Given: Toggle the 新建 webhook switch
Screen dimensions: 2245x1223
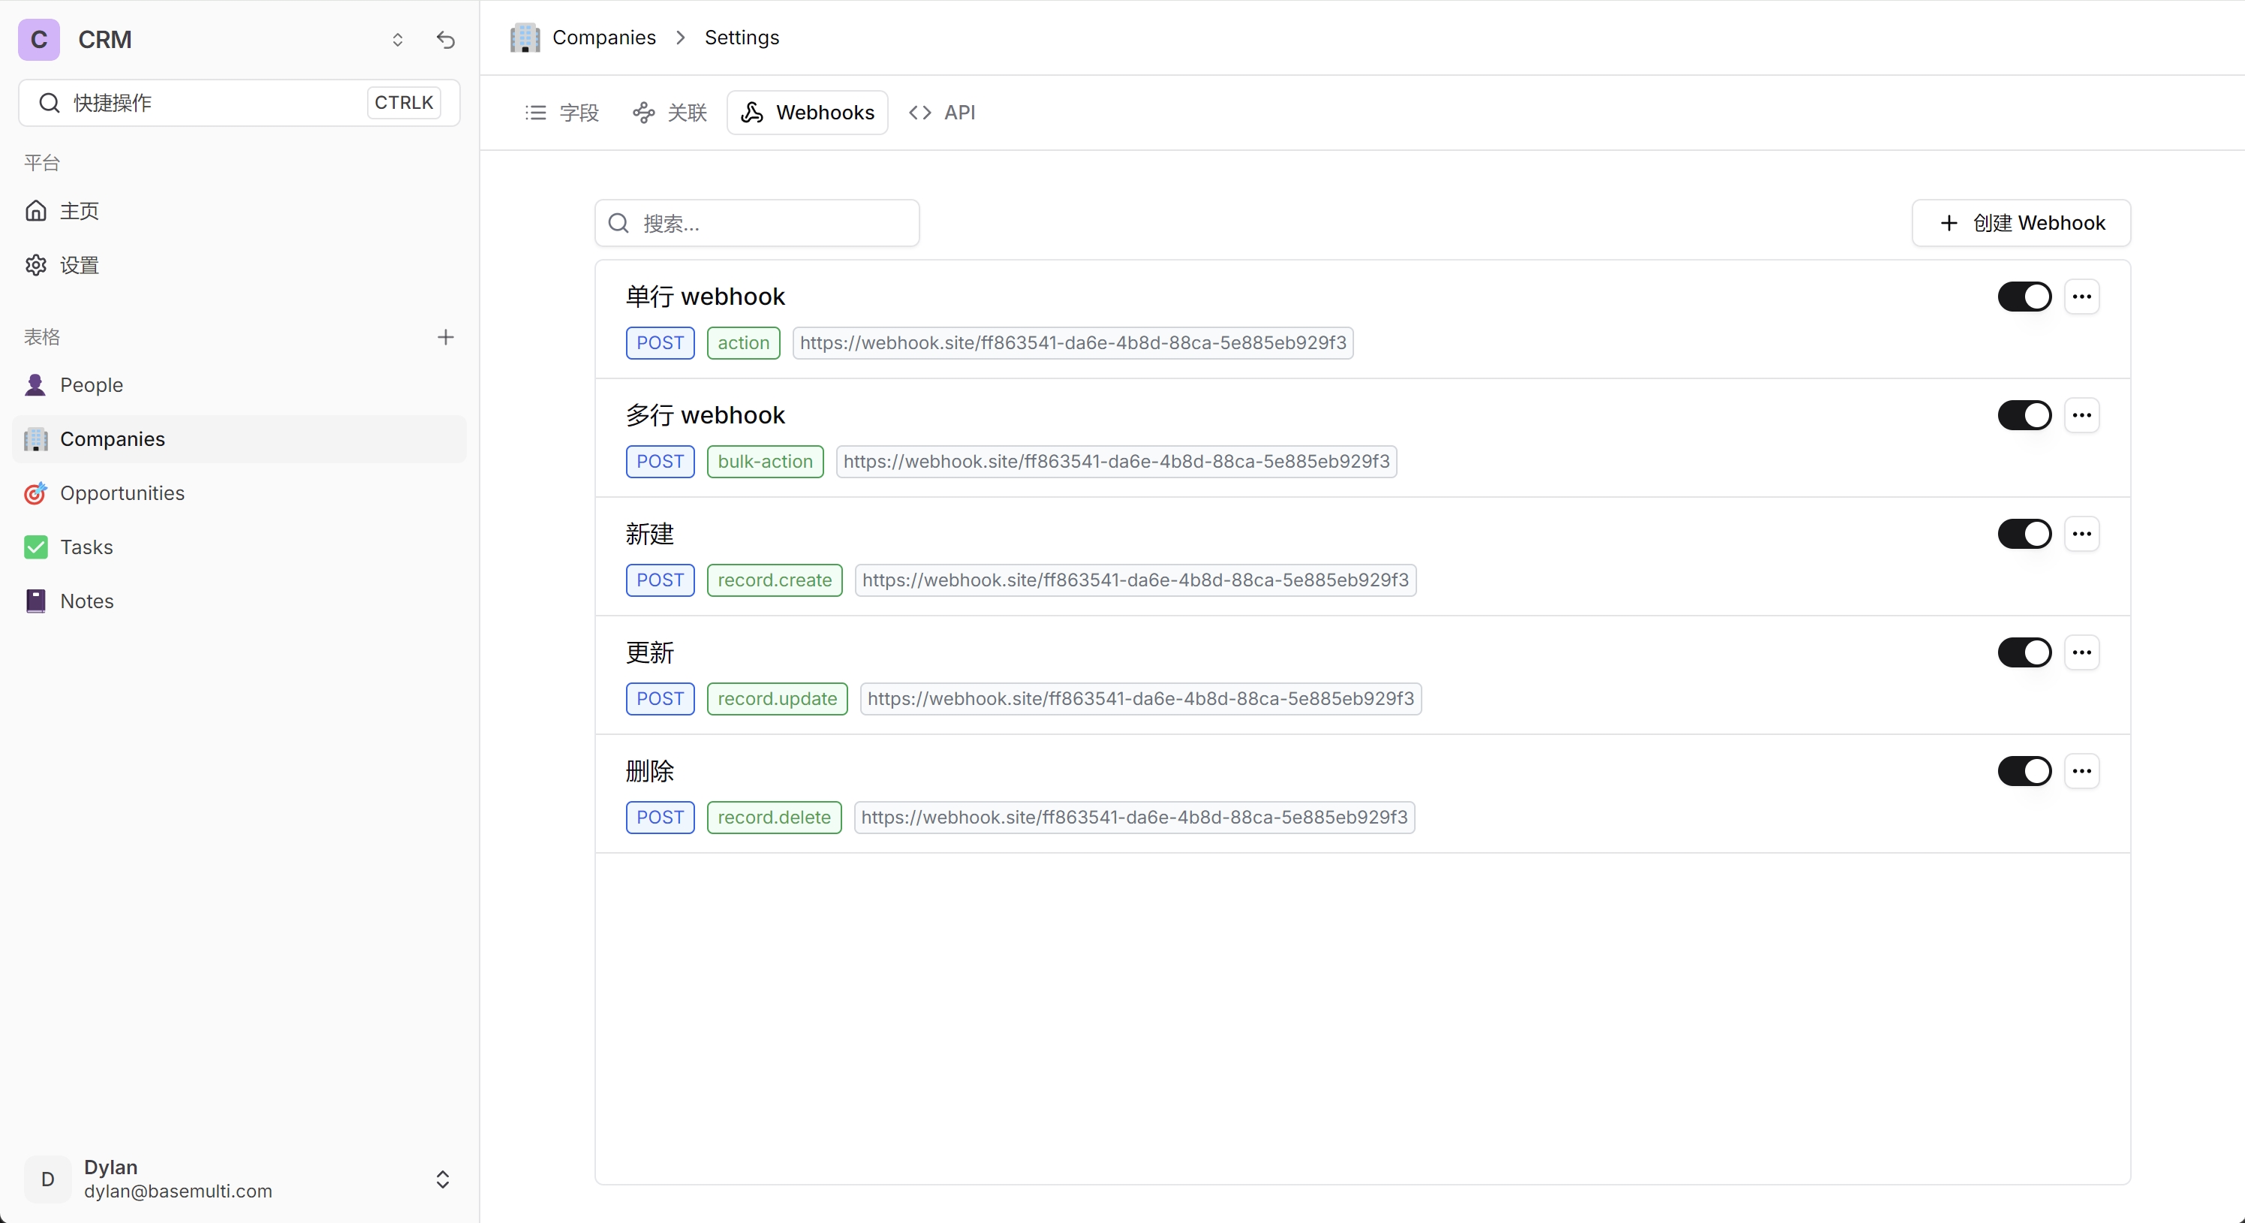Looking at the screenshot, I should coord(2024,533).
